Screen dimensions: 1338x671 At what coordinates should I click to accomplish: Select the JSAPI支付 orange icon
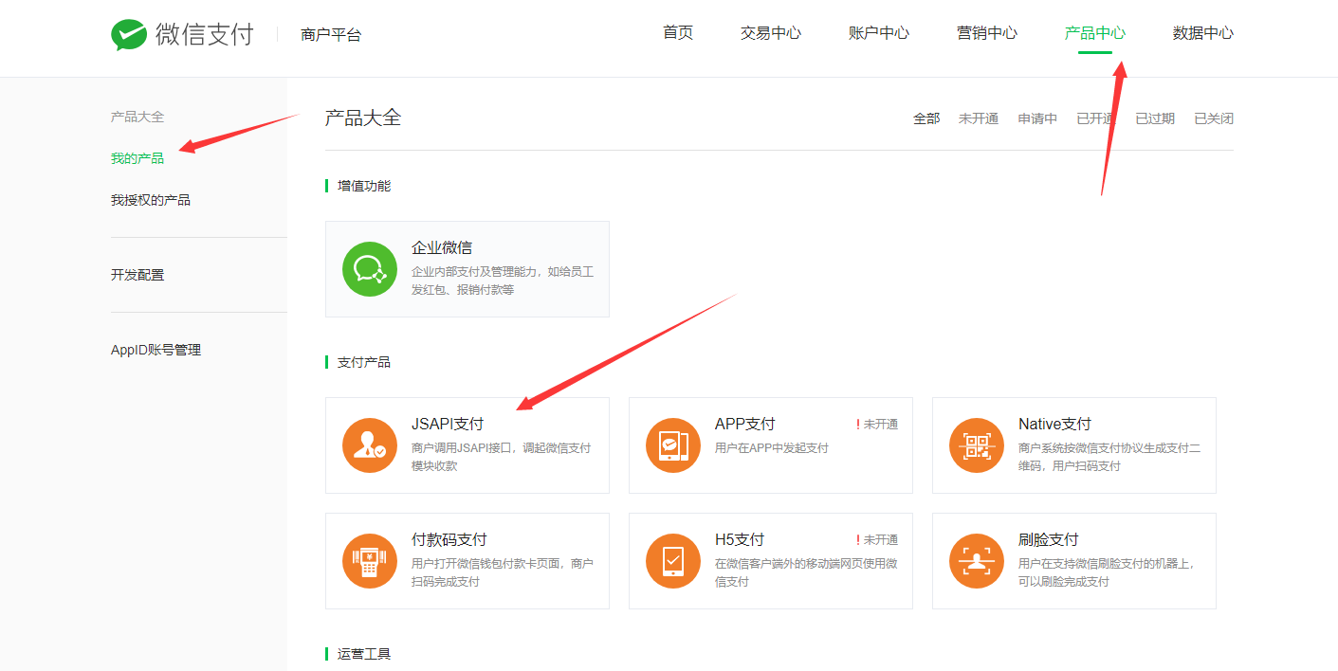pyautogui.click(x=370, y=445)
